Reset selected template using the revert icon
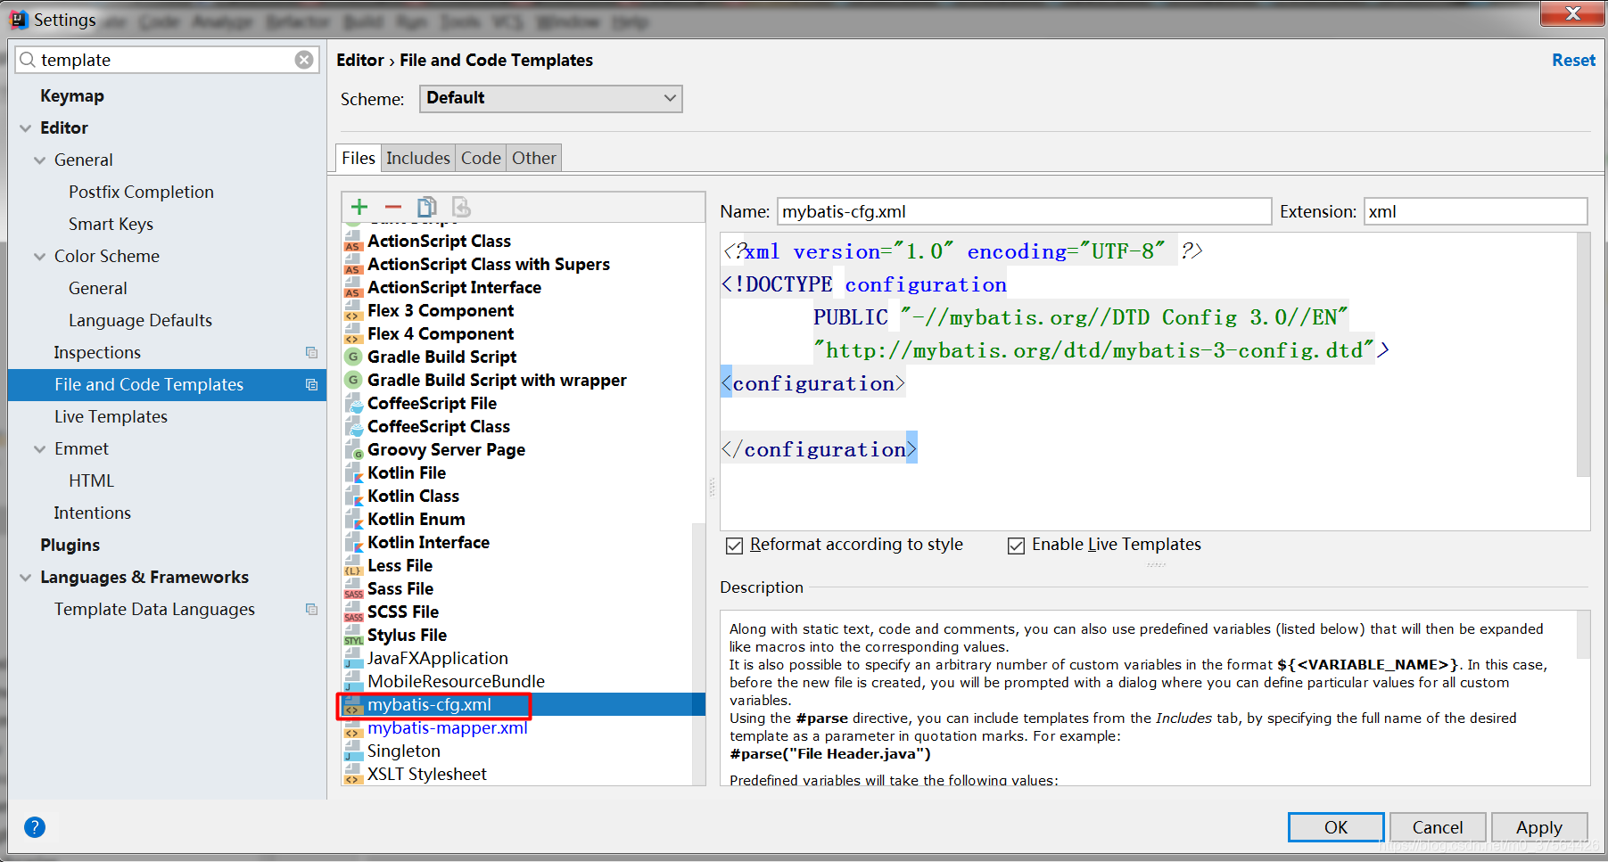 460,207
